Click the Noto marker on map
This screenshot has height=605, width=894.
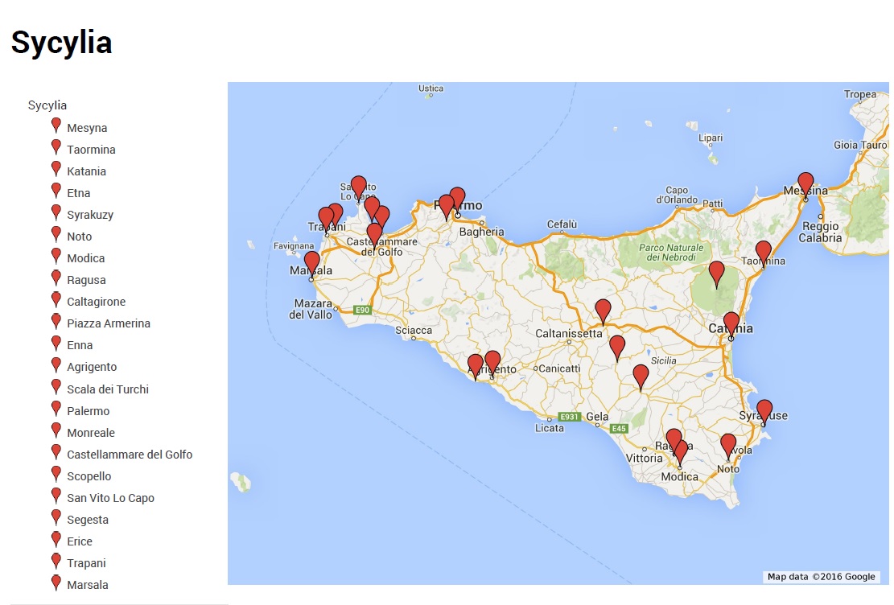(x=727, y=444)
